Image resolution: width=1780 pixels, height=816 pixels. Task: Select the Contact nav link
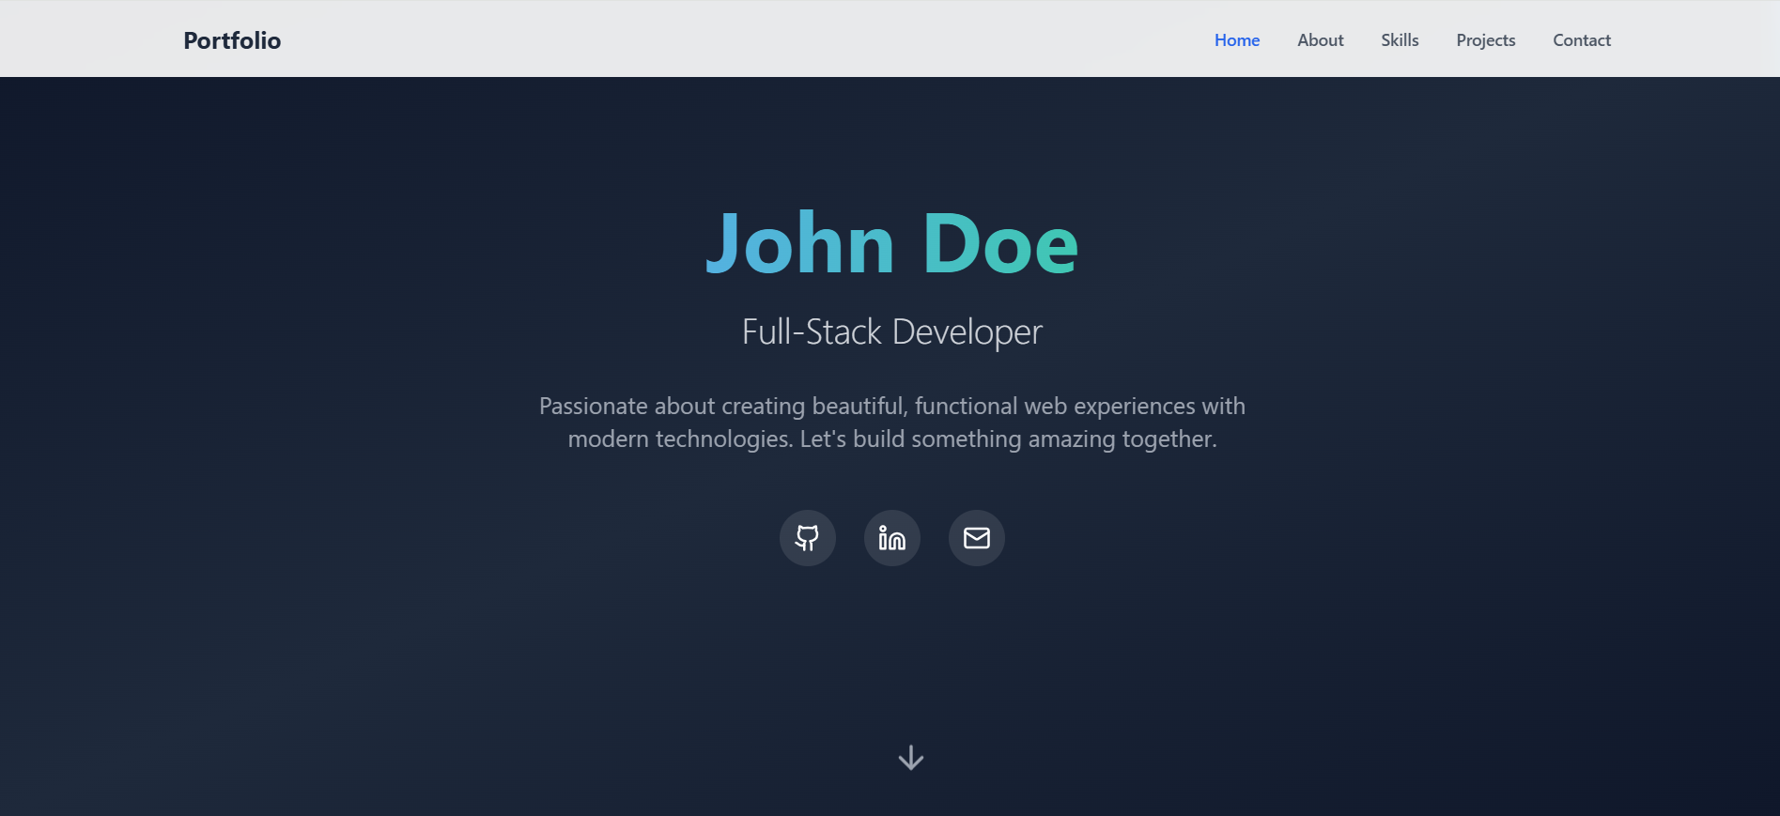[x=1581, y=40]
